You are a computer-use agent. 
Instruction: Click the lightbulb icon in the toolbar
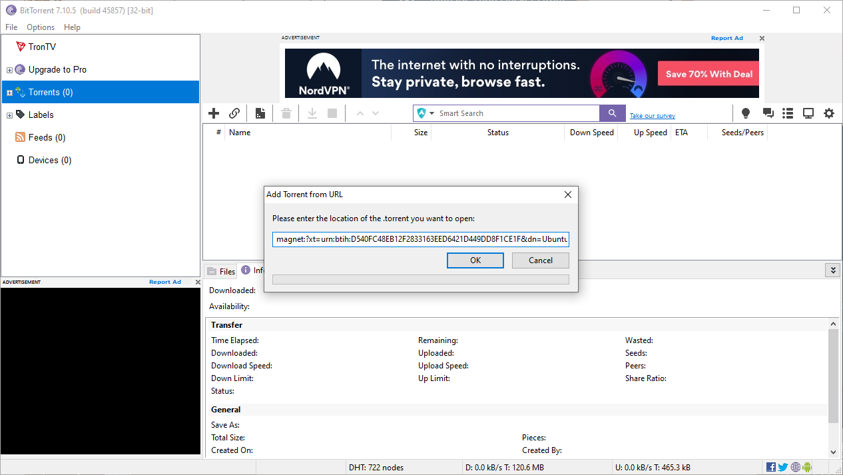[746, 113]
